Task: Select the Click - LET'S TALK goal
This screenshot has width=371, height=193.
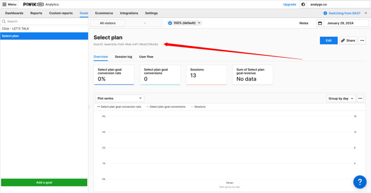Action: (16, 29)
